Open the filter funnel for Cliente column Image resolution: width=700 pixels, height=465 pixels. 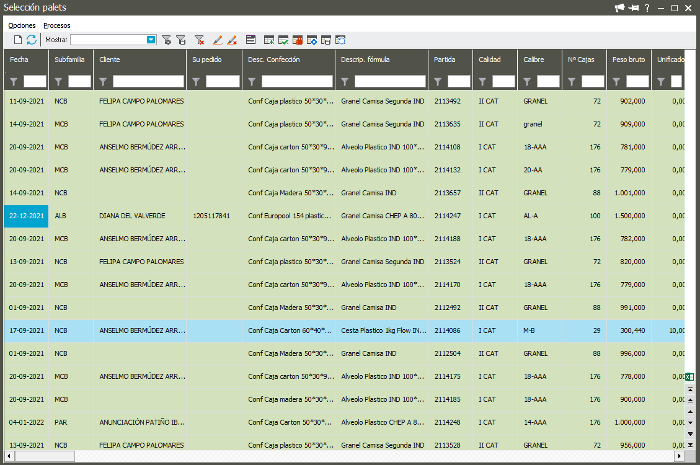pyautogui.click(x=104, y=81)
